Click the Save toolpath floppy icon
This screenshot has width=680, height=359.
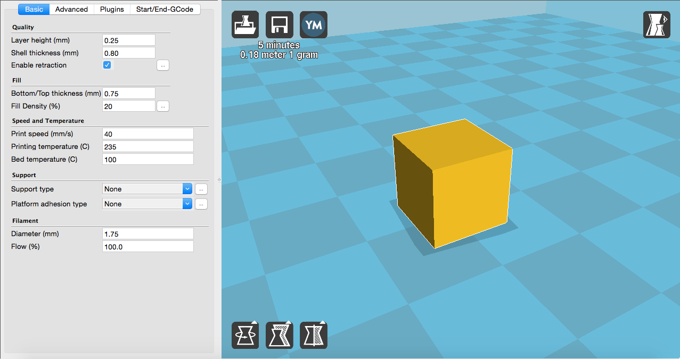point(279,25)
